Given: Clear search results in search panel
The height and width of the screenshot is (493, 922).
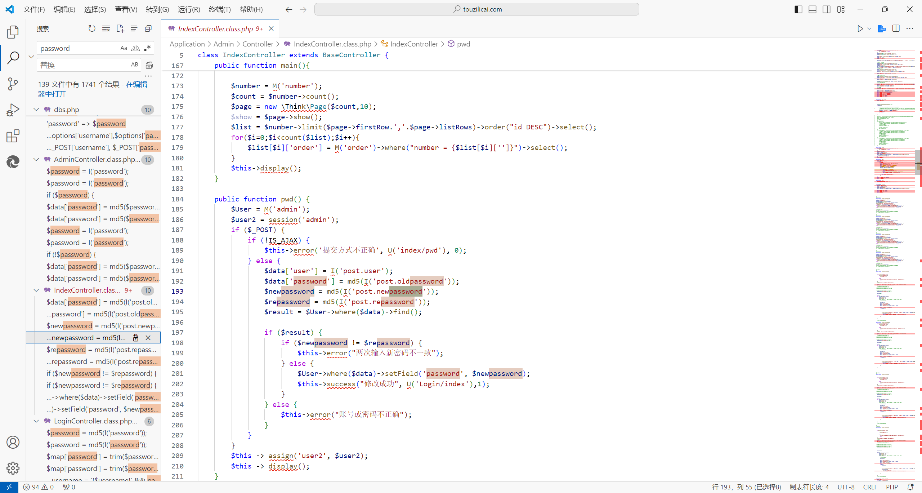Looking at the screenshot, I should [x=106, y=28].
